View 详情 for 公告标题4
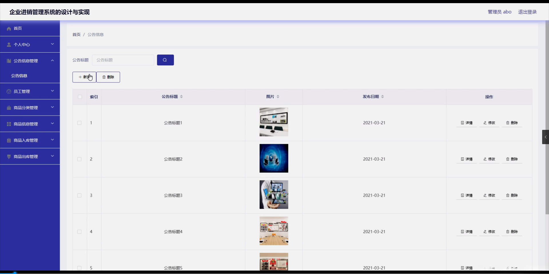The width and height of the screenshot is (549, 274). pyautogui.click(x=467, y=231)
